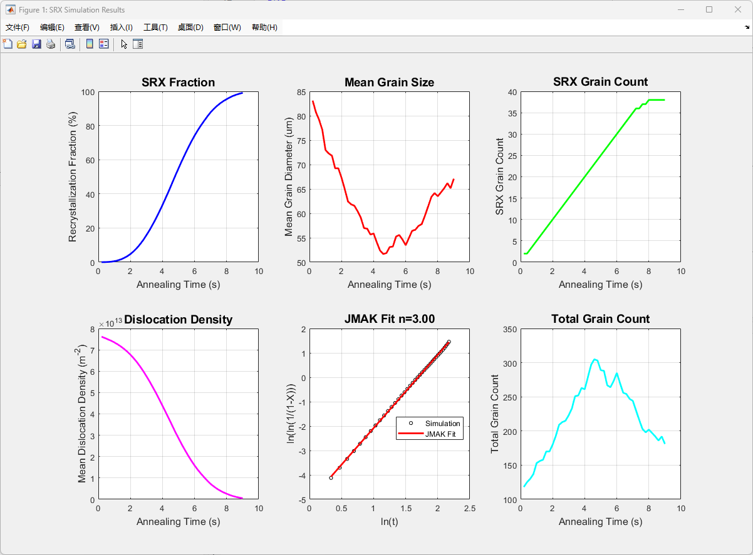753x555 pixels.
Task: Open the Property Inspector icon
Action: (138, 44)
